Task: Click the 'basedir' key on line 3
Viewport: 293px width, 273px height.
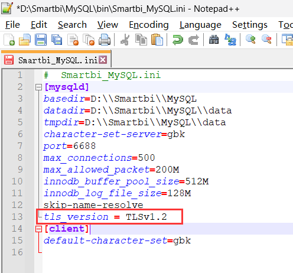Action: (x=64, y=99)
